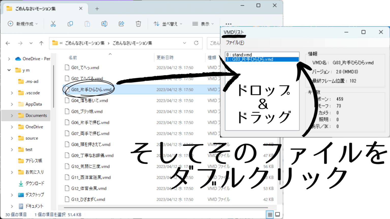
Task: Go back using the back arrow
Action: pyautogui.click(x=8, y=43)
